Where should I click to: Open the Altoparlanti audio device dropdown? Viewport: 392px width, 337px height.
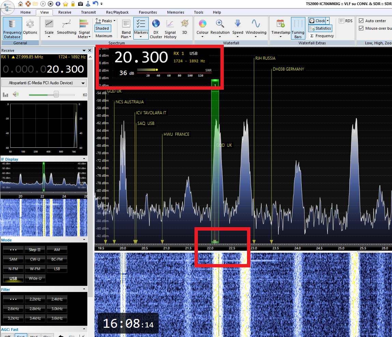[x=44, y=83]
